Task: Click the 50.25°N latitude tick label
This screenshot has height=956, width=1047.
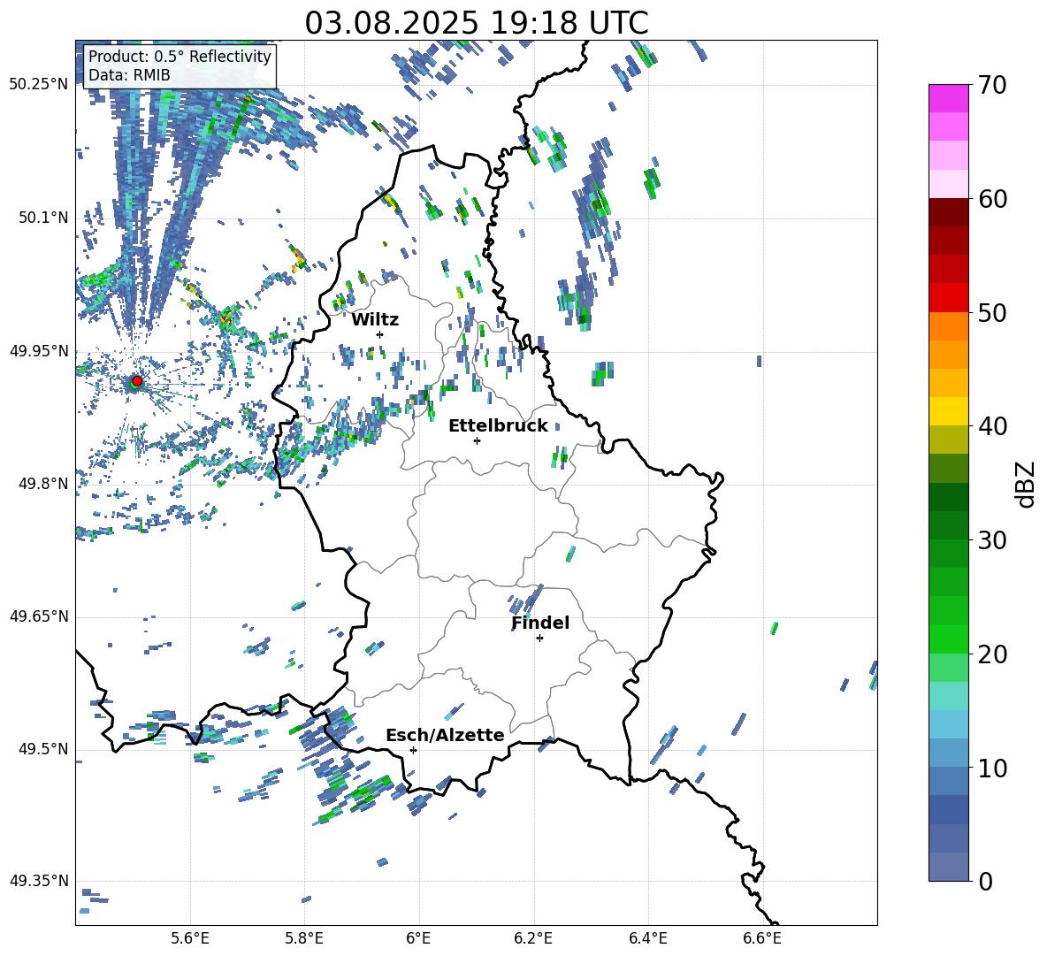Action: pyautogui.click(x=39, y=84)
